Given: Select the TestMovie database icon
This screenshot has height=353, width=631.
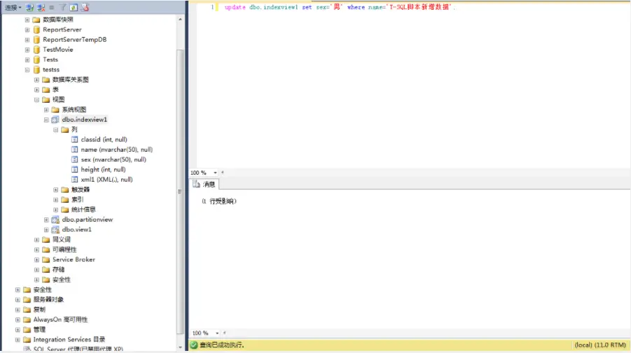Looking at the screenshot, I should 36,50.
